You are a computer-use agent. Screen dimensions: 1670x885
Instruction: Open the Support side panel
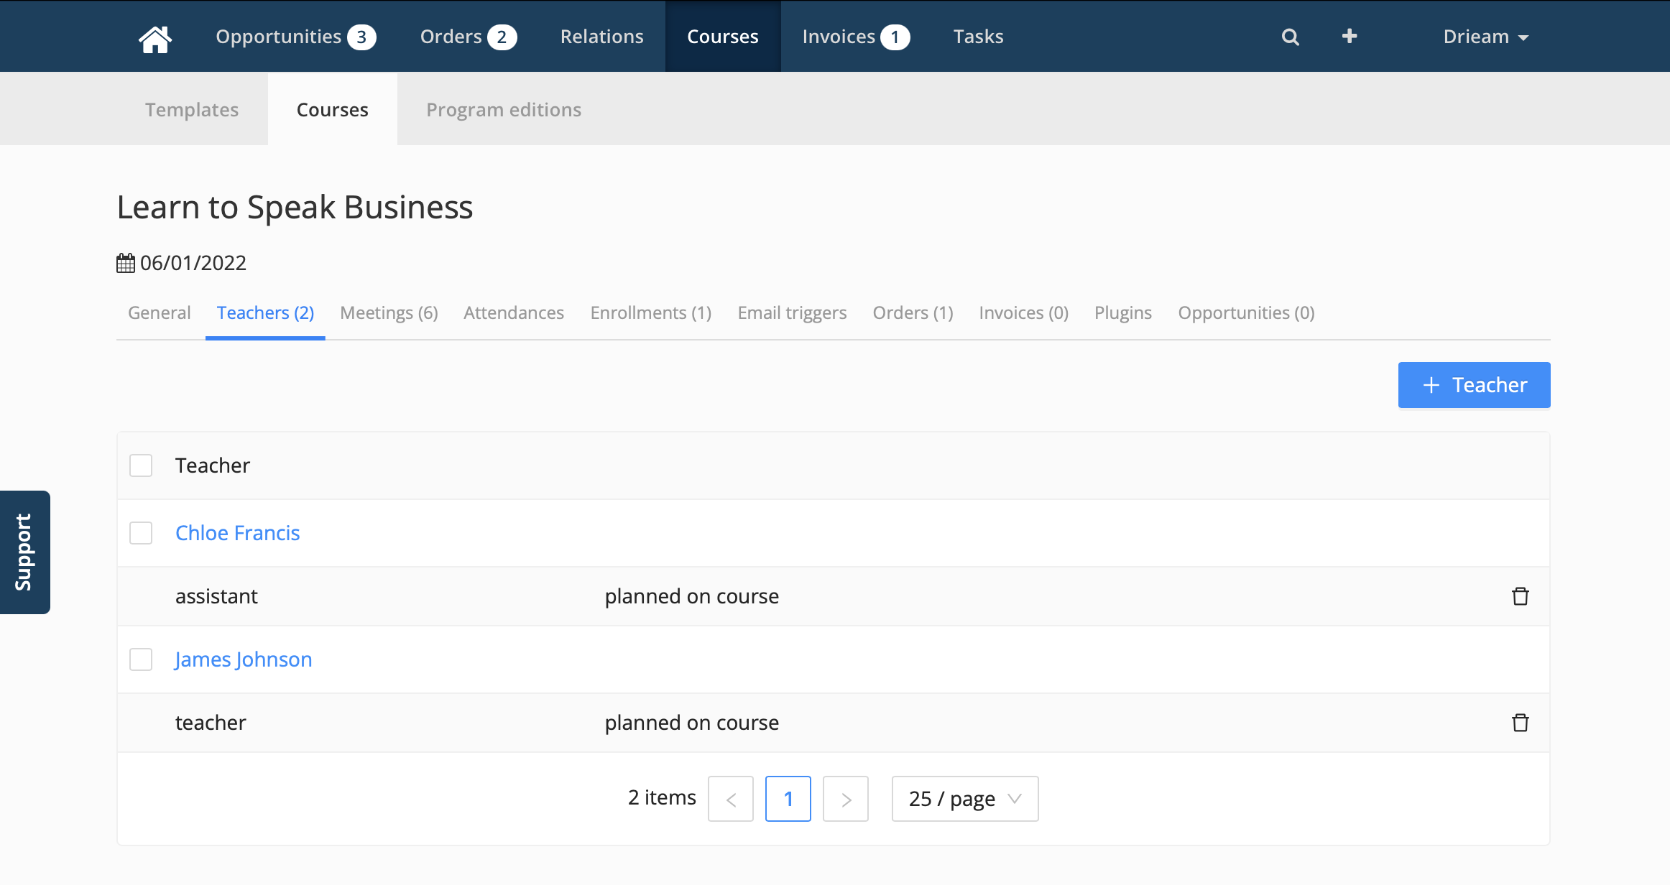click(24, 552)
